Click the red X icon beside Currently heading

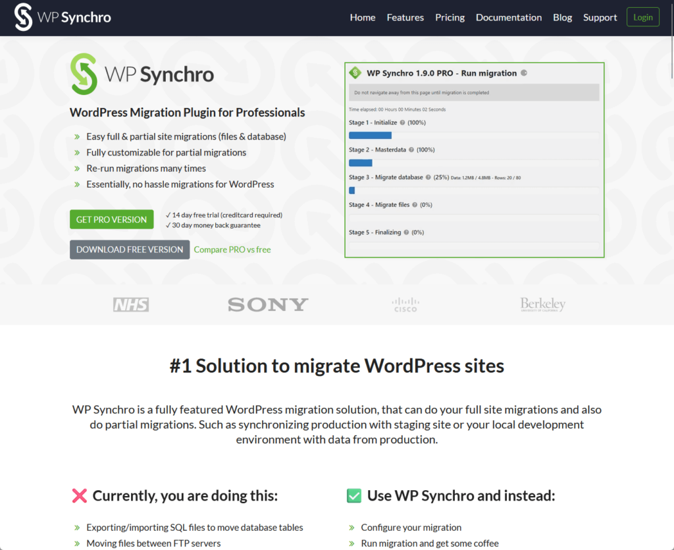click(x=80, y=496)
